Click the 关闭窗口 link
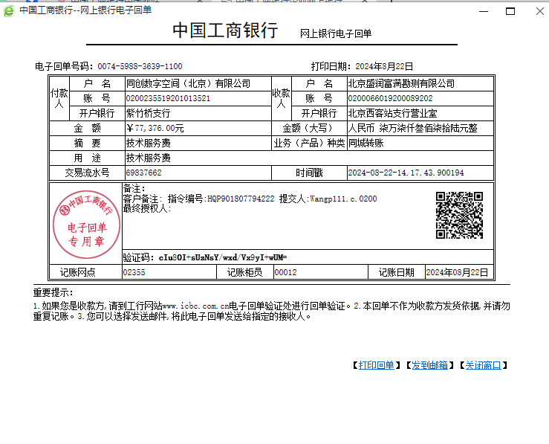The image size is (549, 444). [x=483, y=365]
